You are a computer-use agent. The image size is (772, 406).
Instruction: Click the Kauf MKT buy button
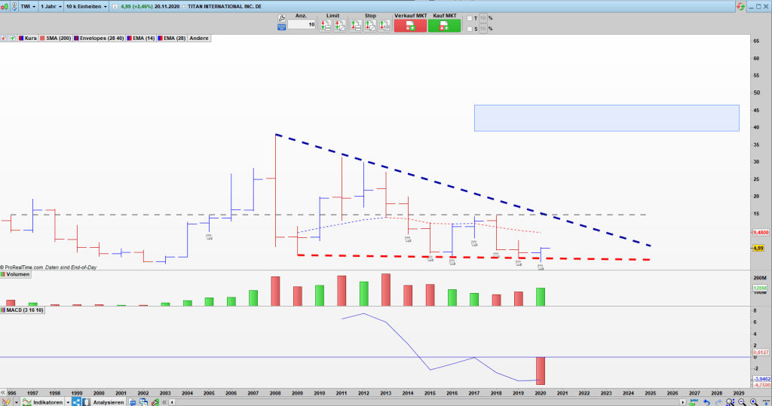[x=444, y=25]
